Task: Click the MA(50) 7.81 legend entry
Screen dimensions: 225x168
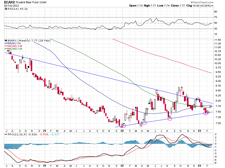Action: click(14, 43)
